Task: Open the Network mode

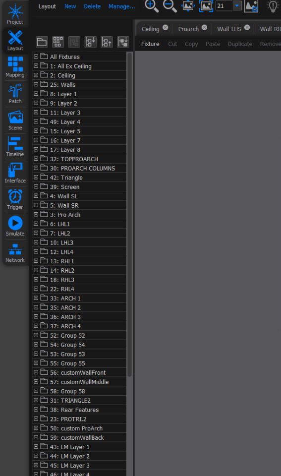Action: click(15, 252)
